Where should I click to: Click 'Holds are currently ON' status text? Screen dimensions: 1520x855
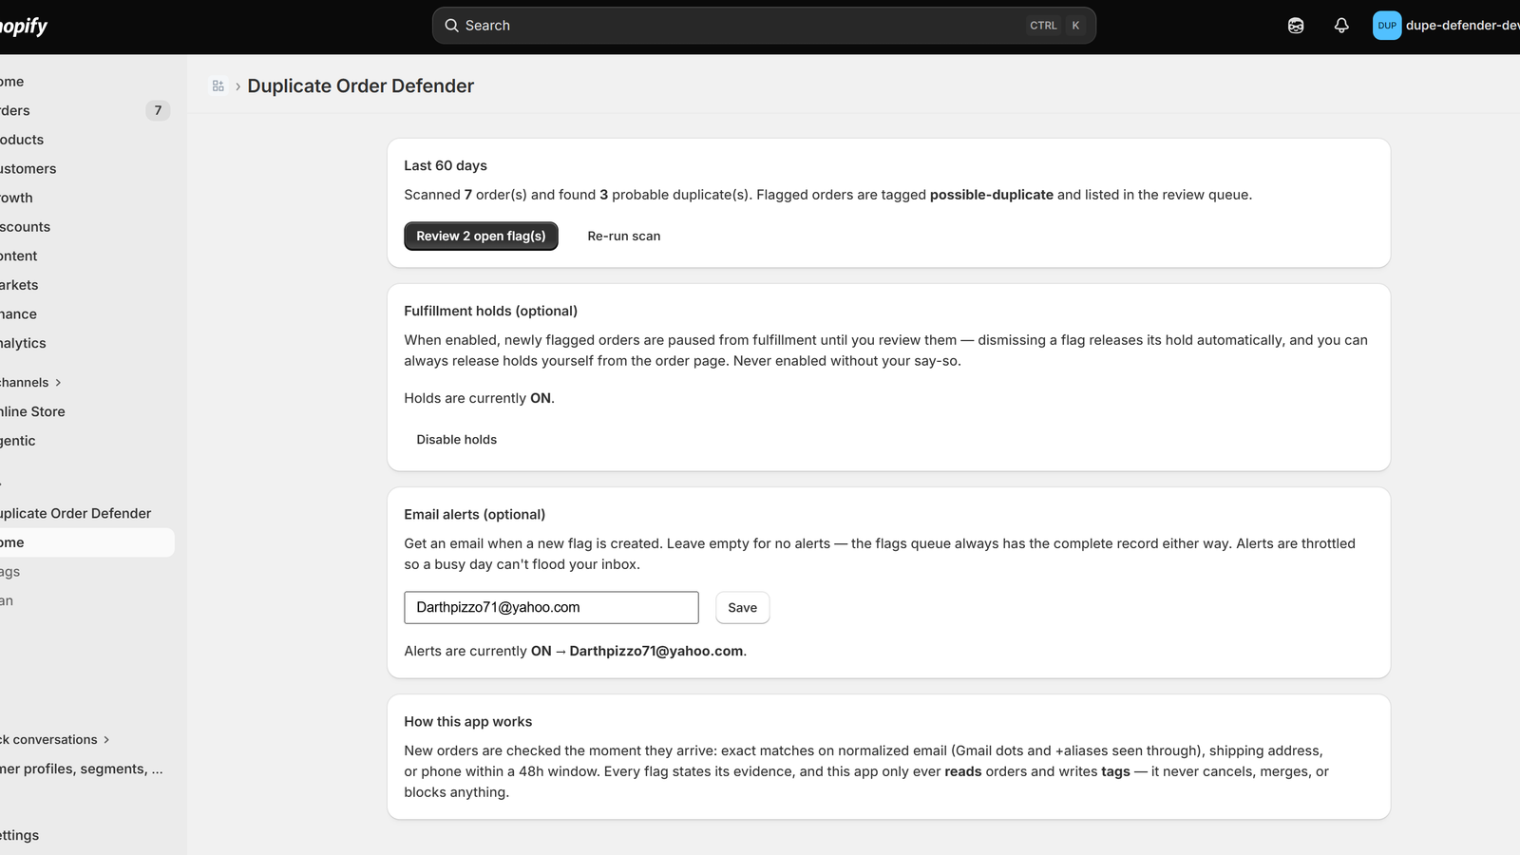pyautogui.click(x=479, y=399)
